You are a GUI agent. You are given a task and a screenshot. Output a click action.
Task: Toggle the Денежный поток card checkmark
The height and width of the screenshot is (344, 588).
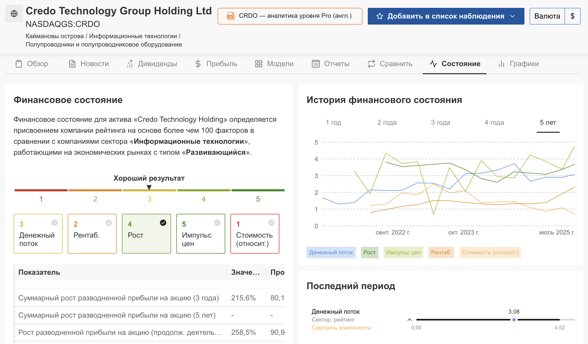pyautogui.click(x=54, y=223)
